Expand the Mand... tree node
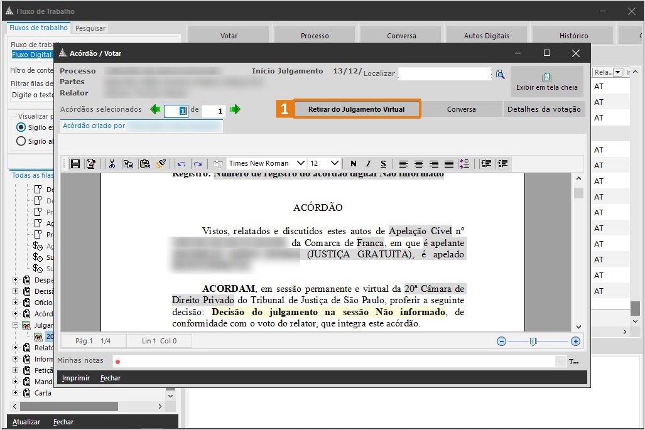 [x=15, y=381]
